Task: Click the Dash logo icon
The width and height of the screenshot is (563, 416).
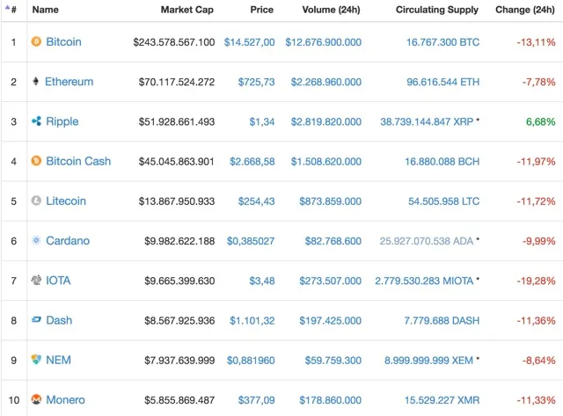Action: (36, 320)
